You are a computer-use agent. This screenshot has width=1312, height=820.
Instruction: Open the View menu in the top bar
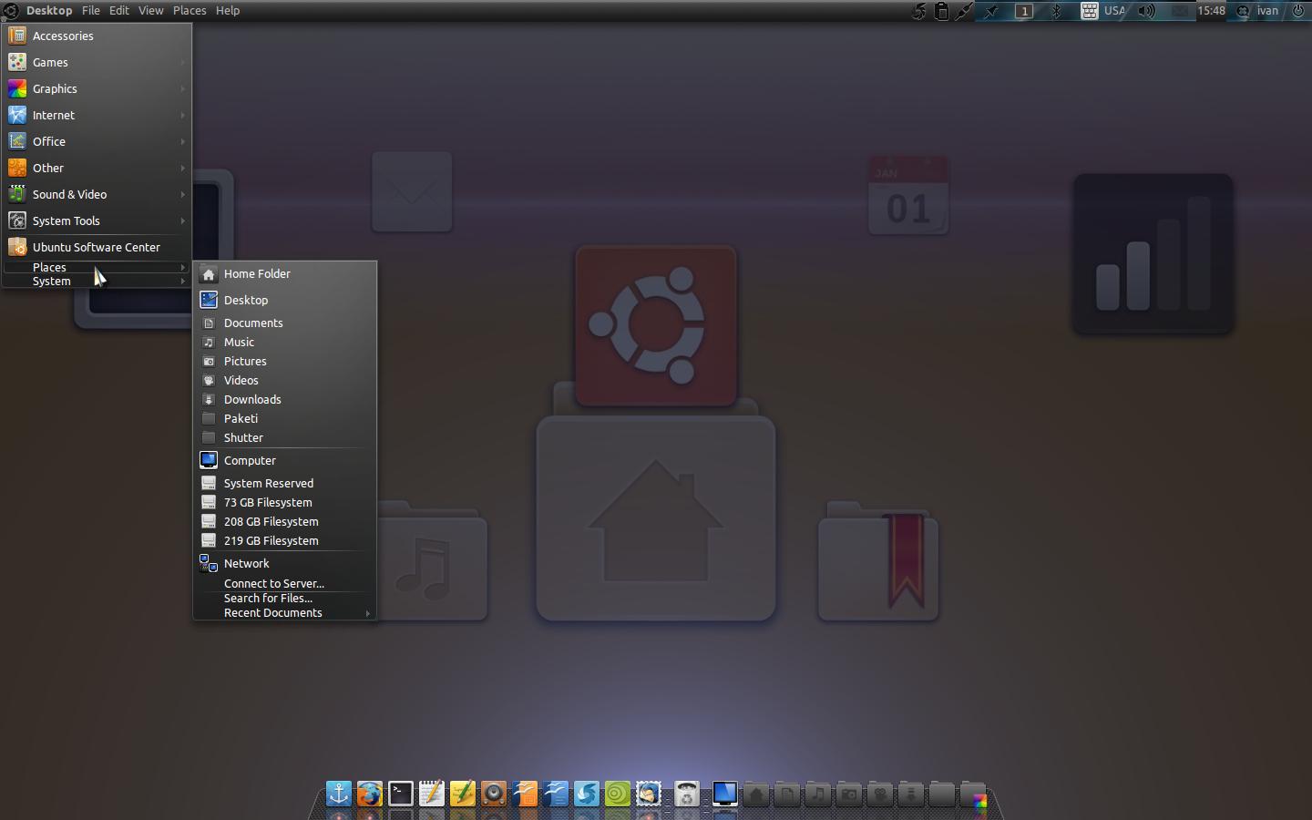click(x=150, y=11)
